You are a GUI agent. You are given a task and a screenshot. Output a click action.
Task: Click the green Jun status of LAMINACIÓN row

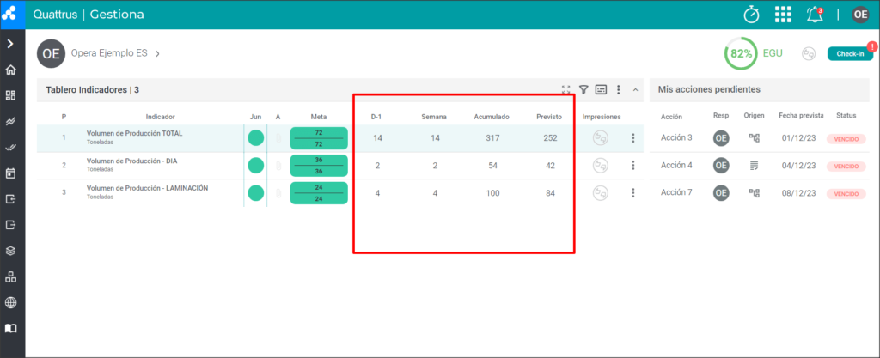tap(256, 192)
